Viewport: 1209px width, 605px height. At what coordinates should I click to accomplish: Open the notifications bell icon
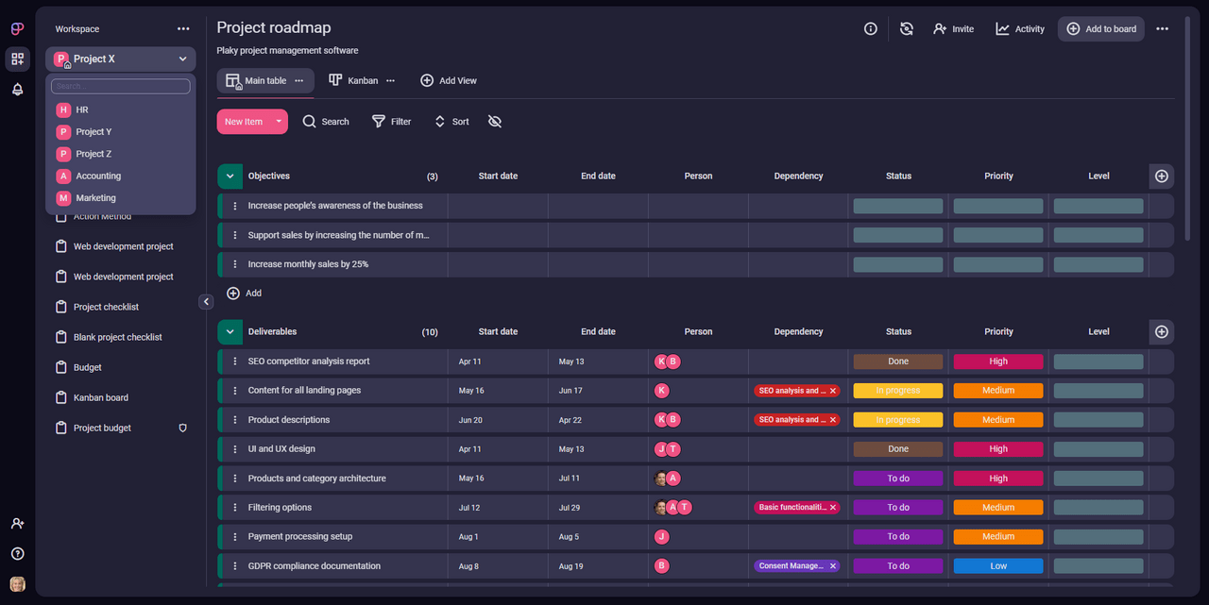17,90
